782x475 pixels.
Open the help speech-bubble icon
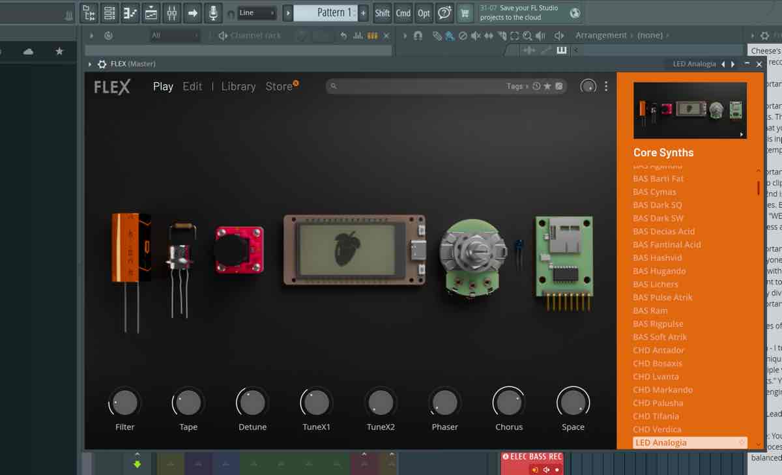444,12
